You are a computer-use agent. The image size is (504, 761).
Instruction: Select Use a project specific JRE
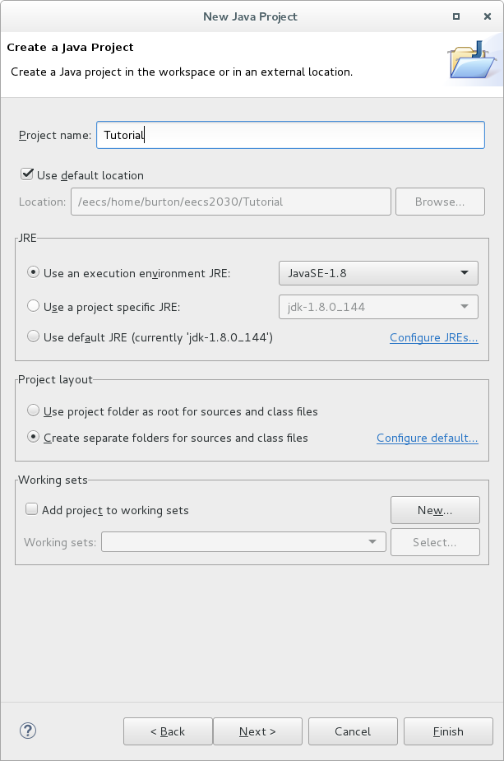tap(33, 306)
